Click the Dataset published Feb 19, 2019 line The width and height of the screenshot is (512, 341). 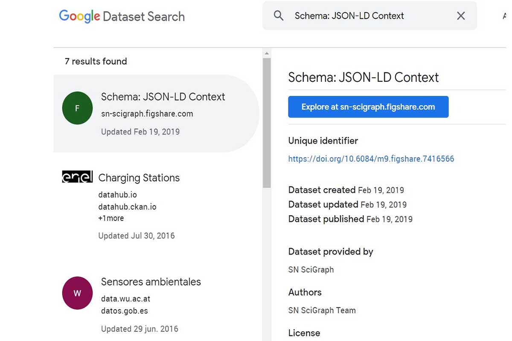[350, 219]
